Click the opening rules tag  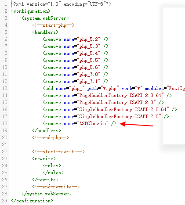52,165
